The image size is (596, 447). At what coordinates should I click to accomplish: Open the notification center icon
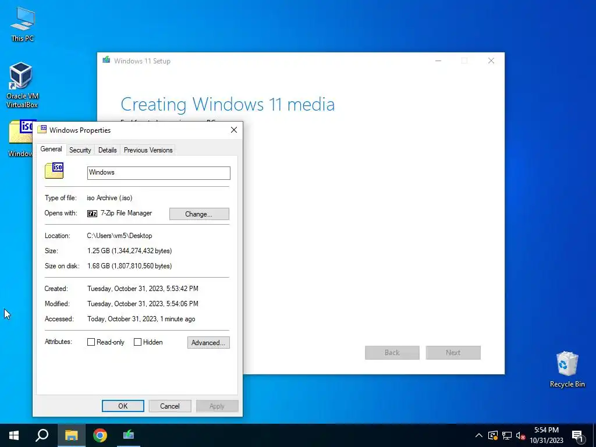(577, 435)
